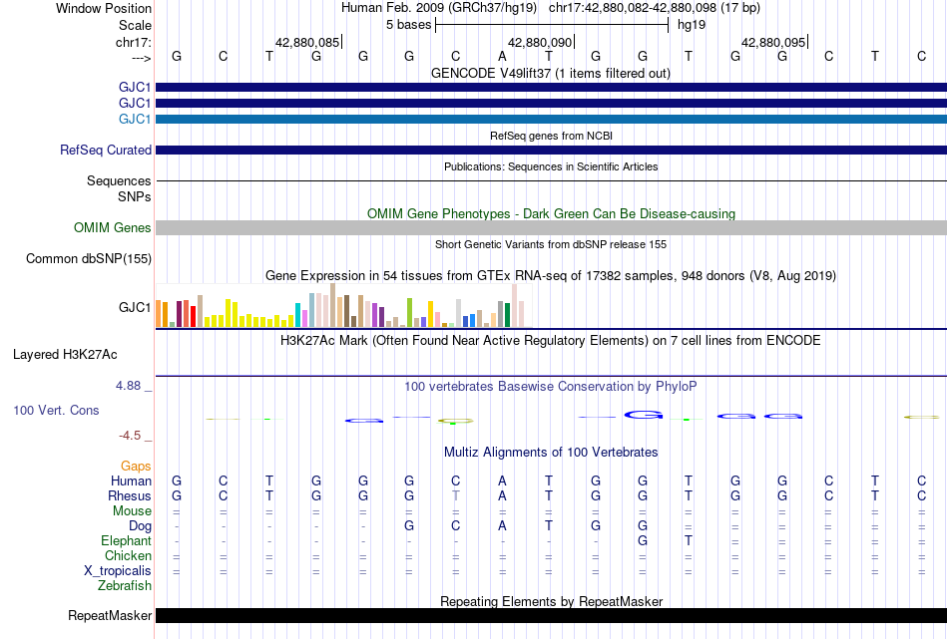Click the Sequences track label
The height and width of the screenshot is (639, 948).
coord(119,181)
